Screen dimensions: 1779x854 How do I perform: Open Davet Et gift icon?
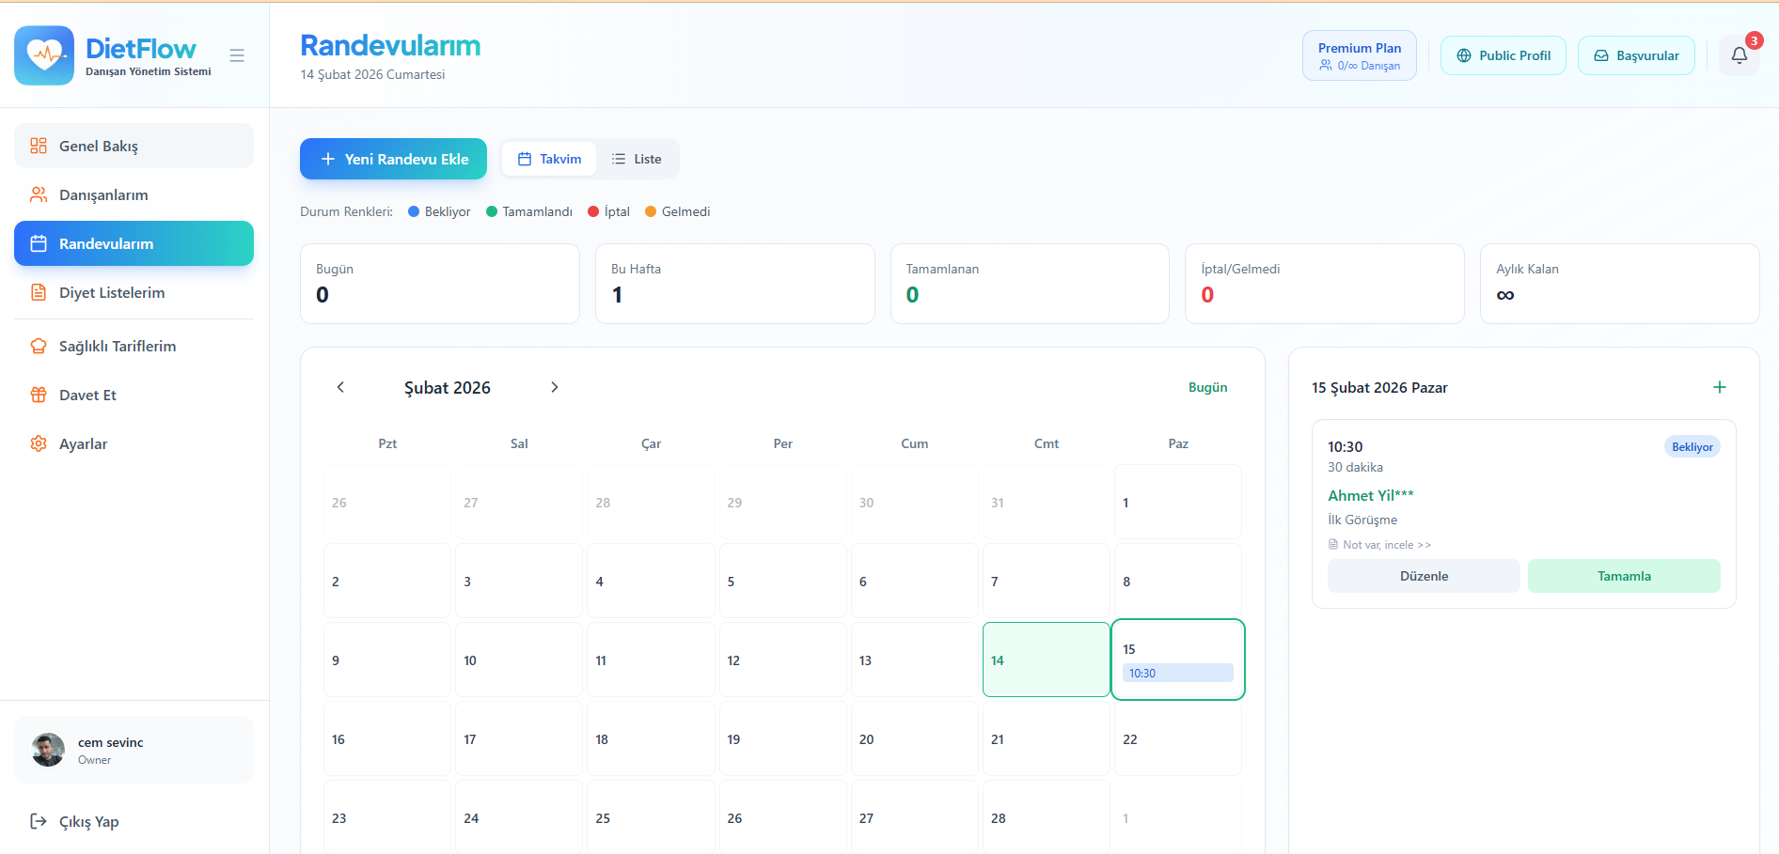(39, 395)
